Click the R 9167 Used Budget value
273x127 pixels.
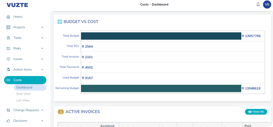[x=87, y=78]
